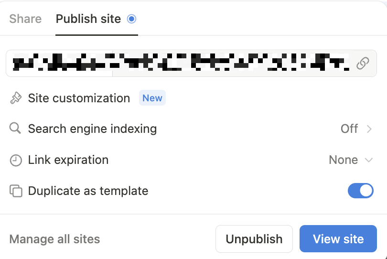This screenshot has height=259, width=387.
Task: Click the copy link chain icon
Action: (363, 63)
